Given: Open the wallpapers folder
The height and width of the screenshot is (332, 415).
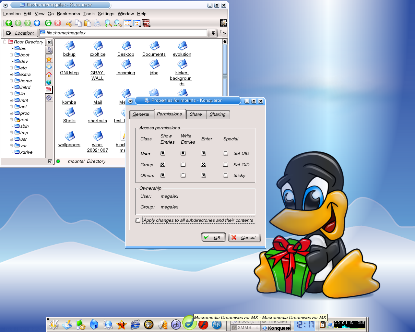Looking at the screenshot, I should [69, 139].
